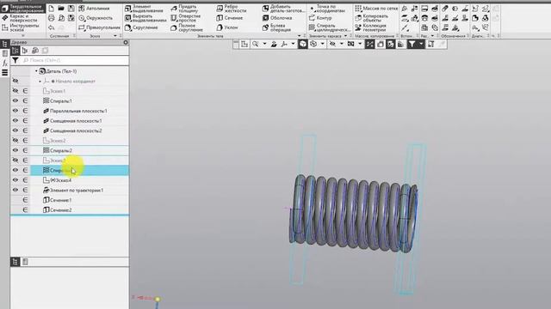
Task: Click the zoom magnifier in the view toolbar
Action: (x=256, y=44)
